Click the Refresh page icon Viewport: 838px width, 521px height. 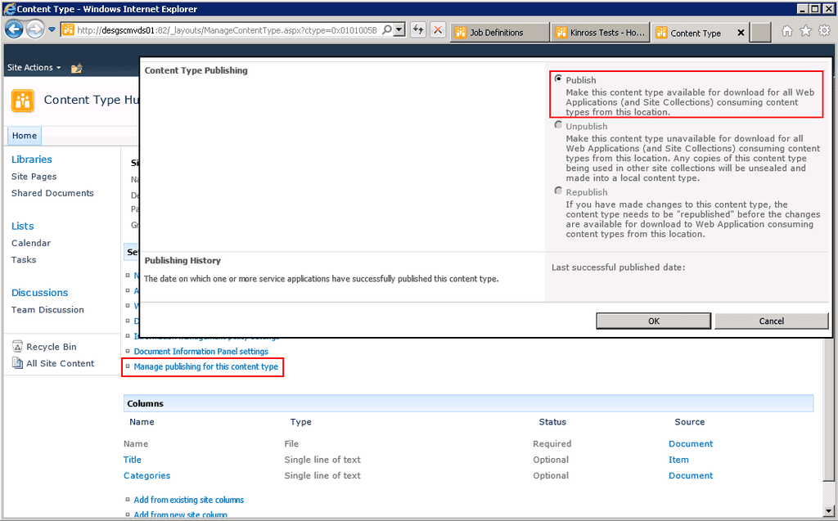(x=418, y=30)
